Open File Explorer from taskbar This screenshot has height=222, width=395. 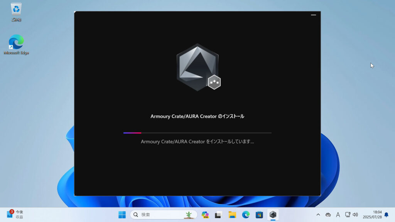[x=232, y=215]
